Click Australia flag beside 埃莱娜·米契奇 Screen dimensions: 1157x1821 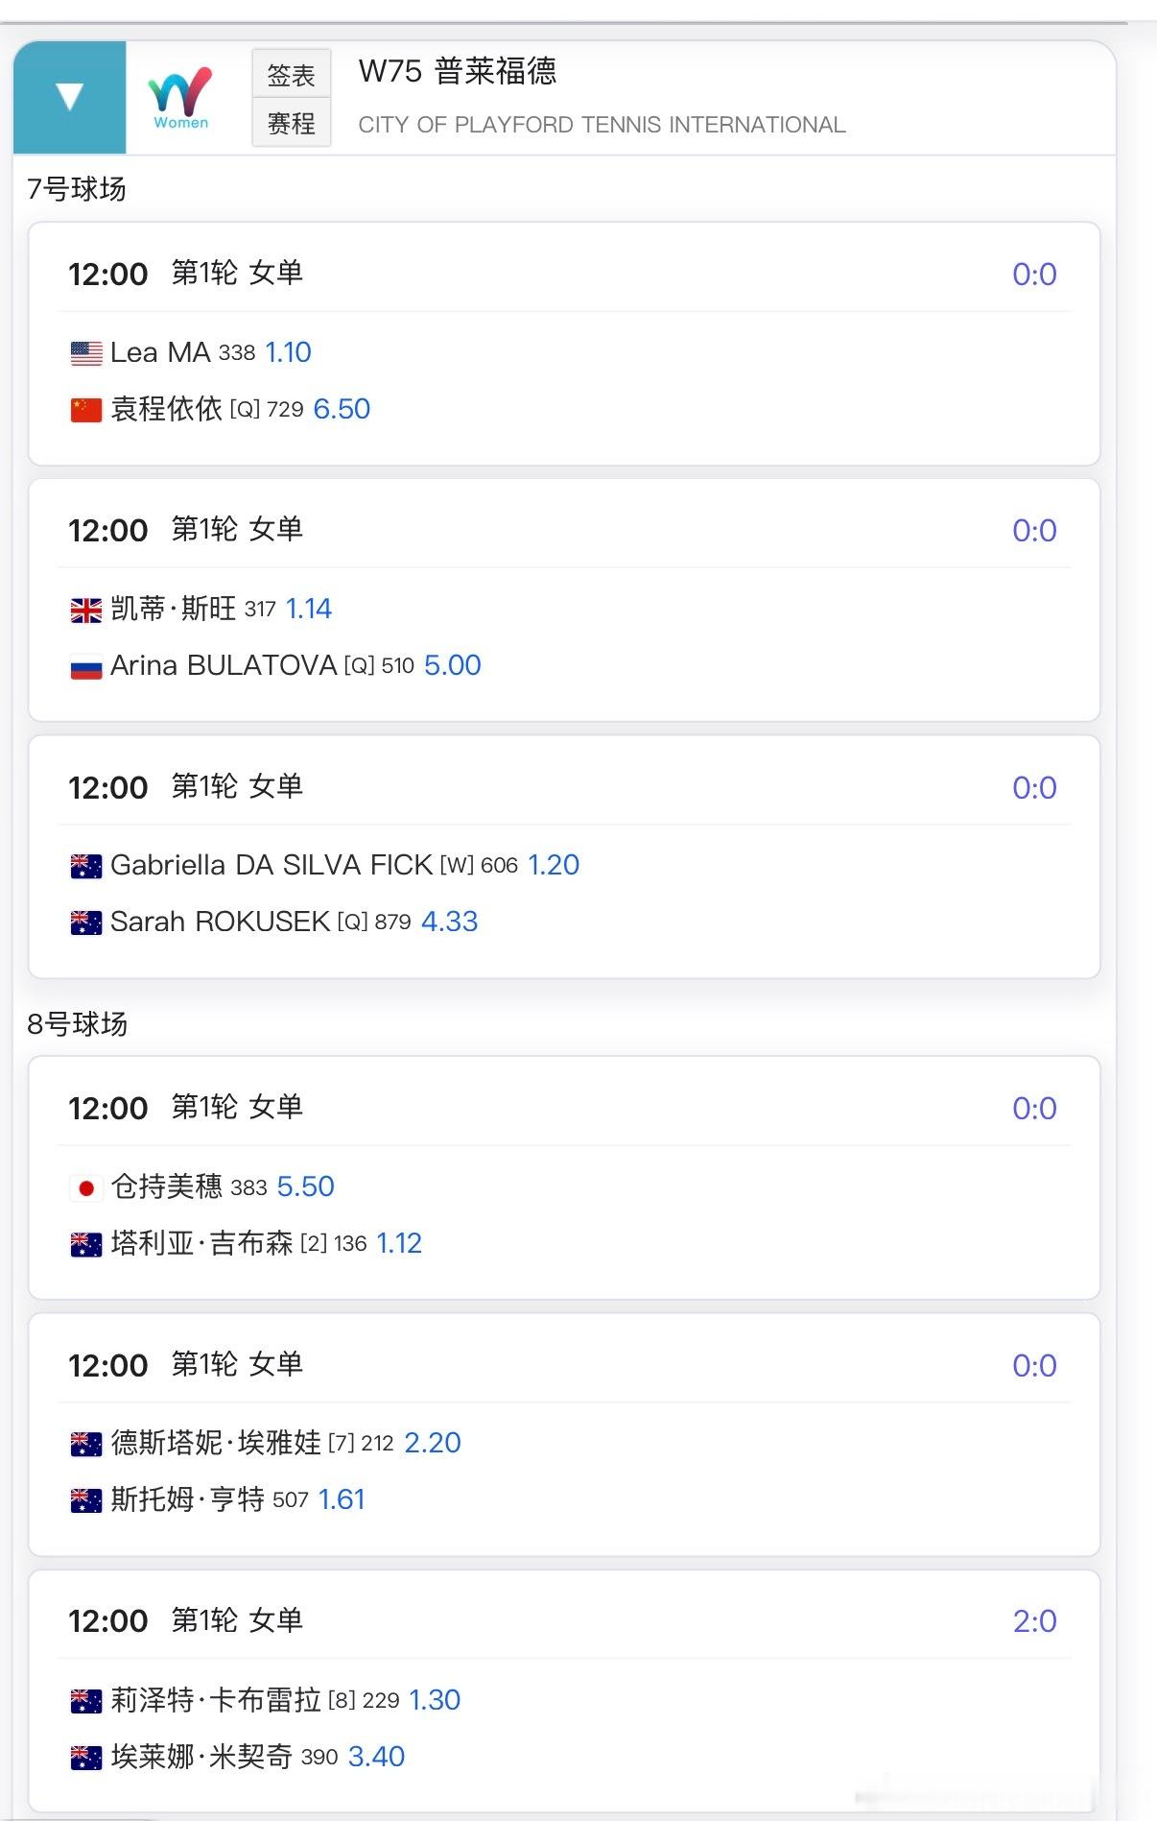pyautogui.click(x=86, y=1758)
